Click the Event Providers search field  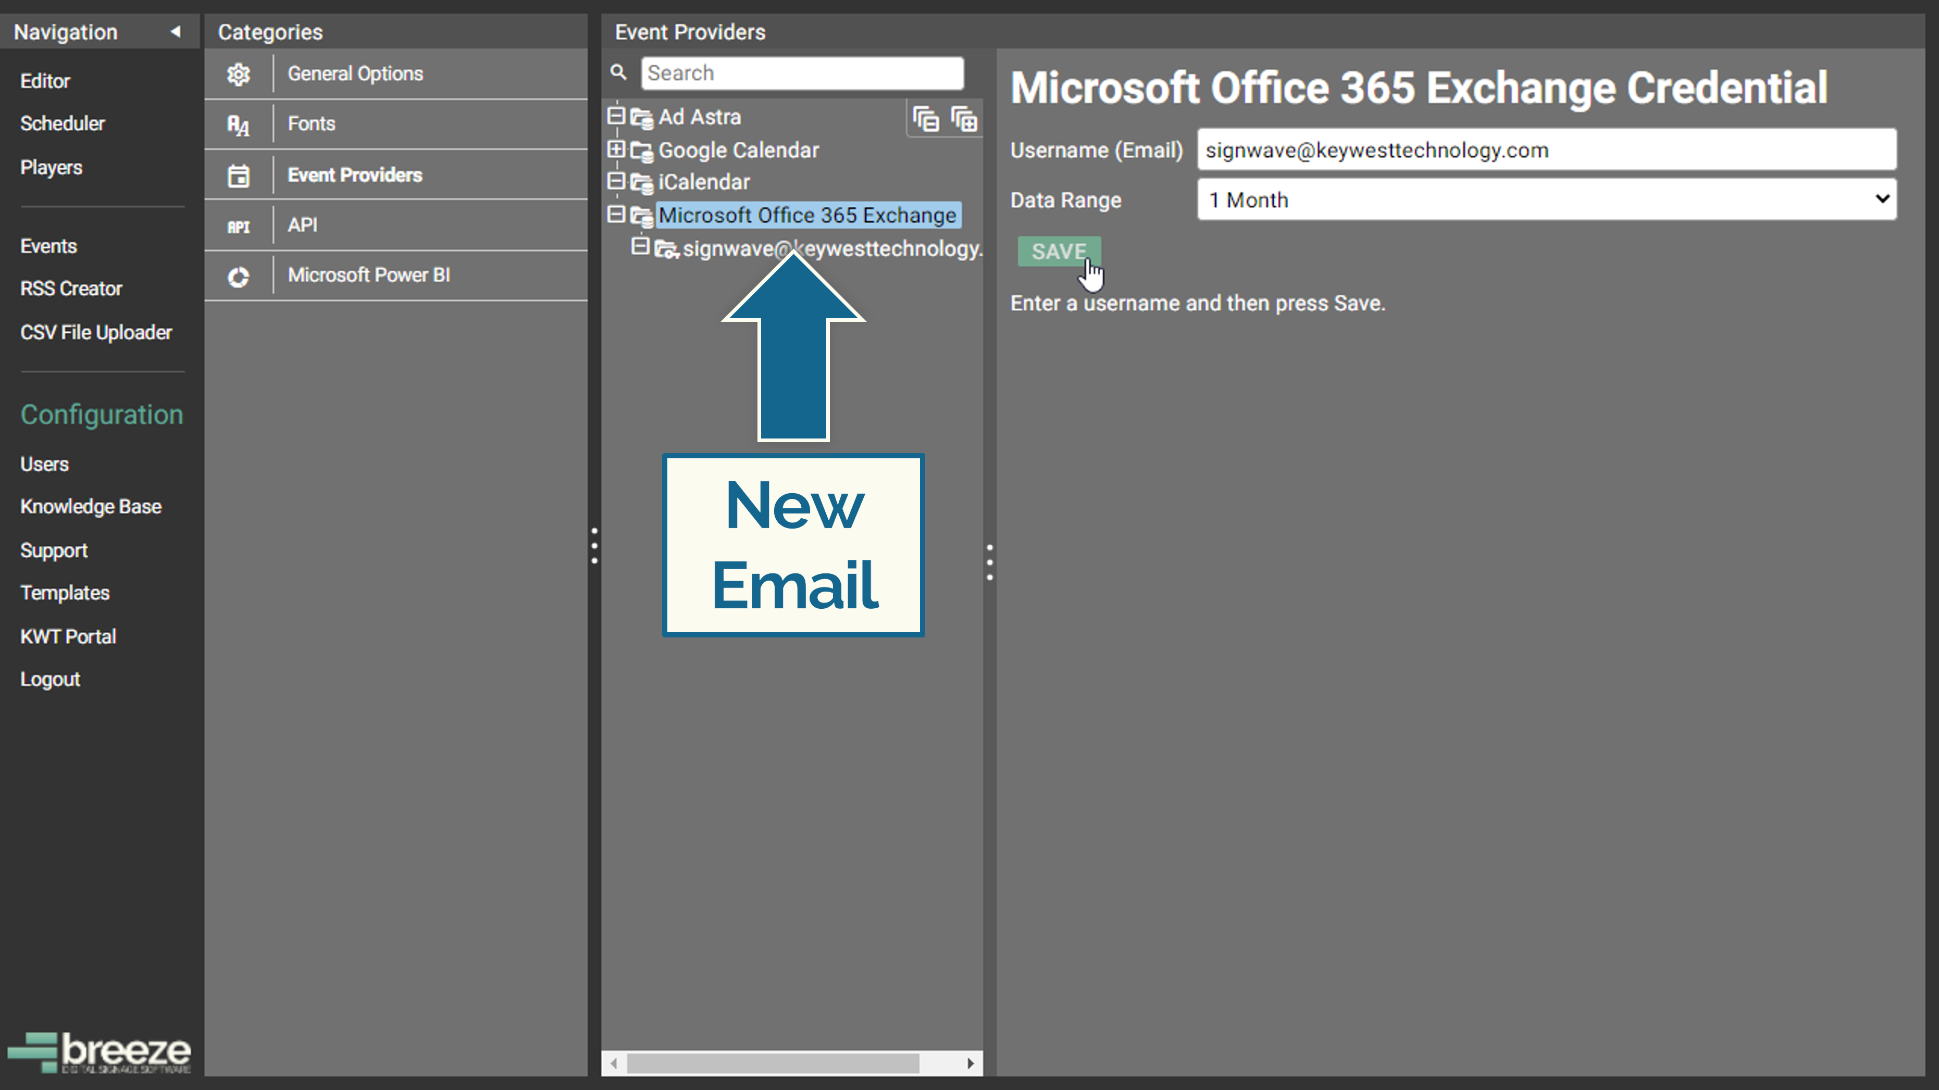point(802,73)
